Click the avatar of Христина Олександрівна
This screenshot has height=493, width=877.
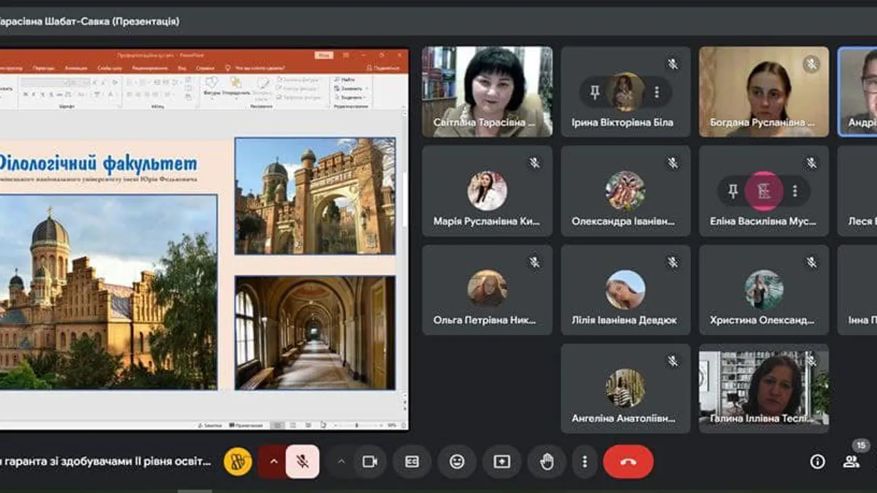click(x=764, y=289)
